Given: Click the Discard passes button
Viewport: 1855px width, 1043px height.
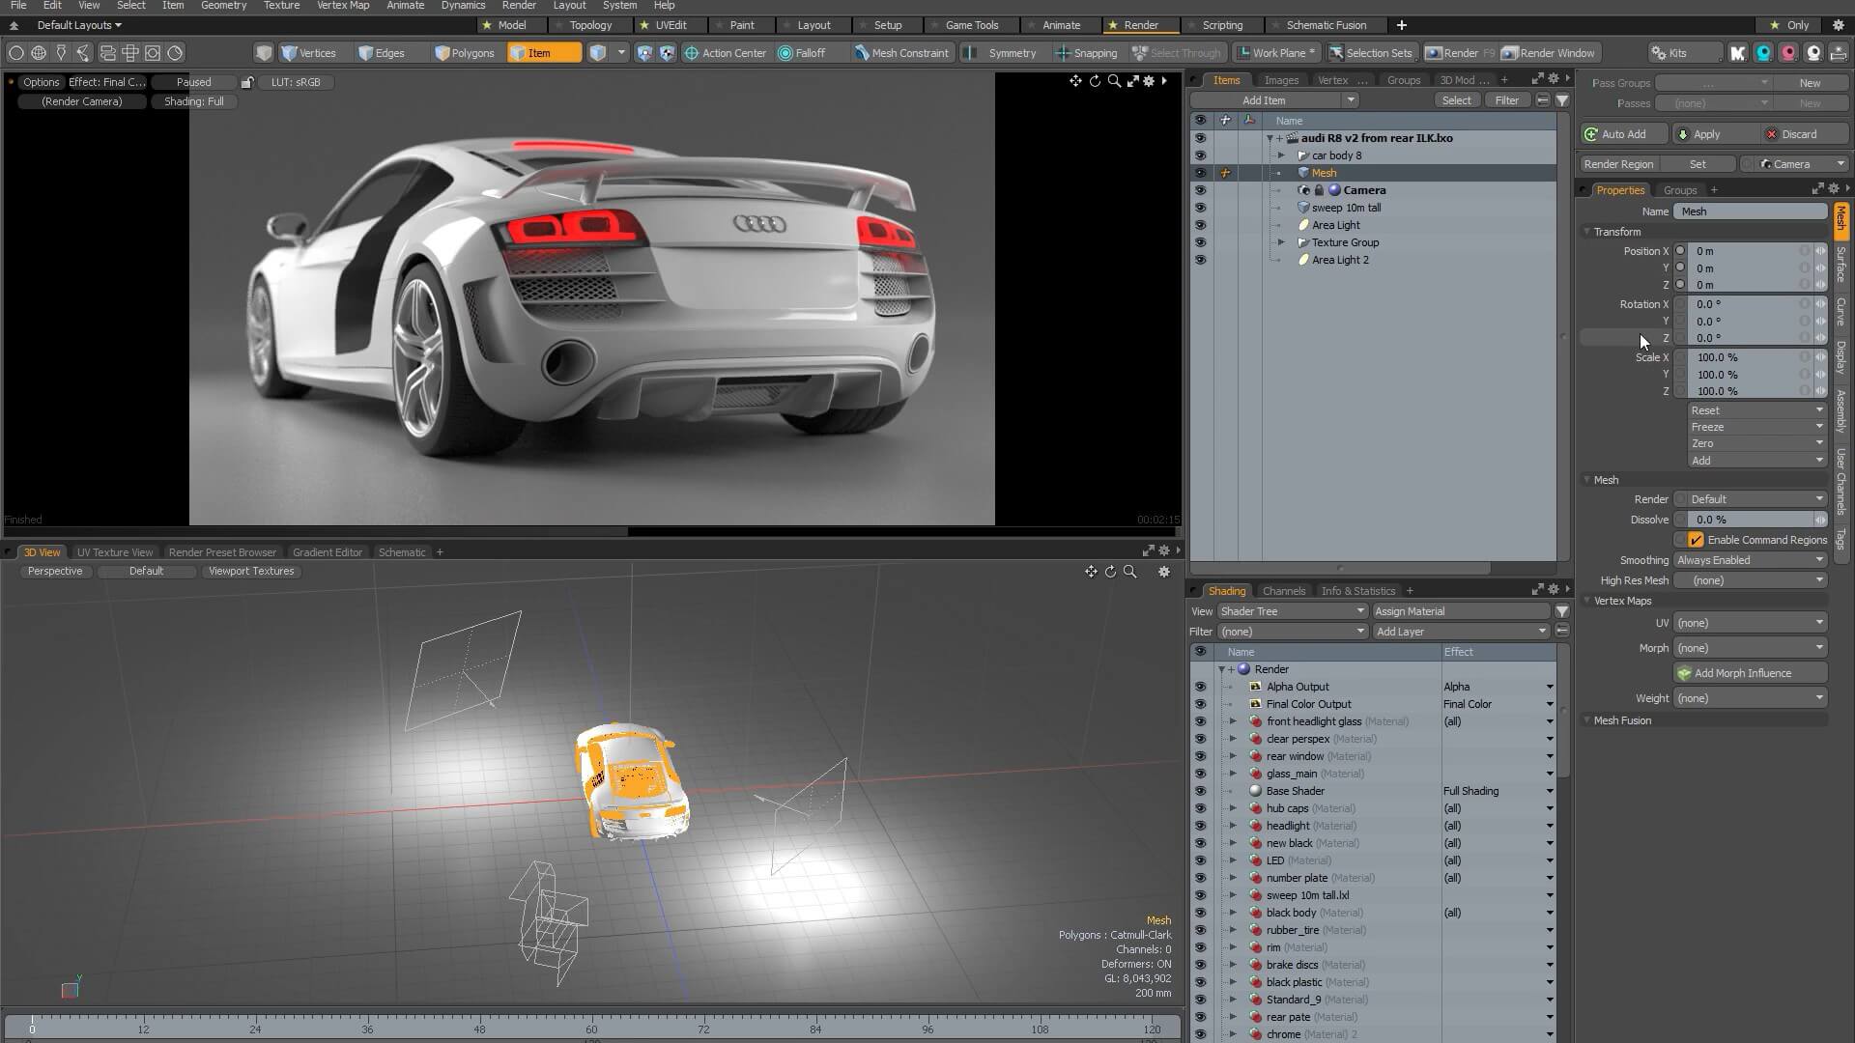Looking at the screenshot, I should (x=1805, y=134).
